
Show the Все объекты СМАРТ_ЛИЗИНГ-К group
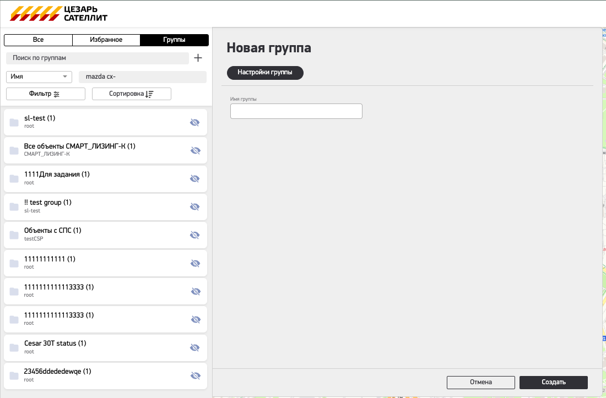[194, 150]
